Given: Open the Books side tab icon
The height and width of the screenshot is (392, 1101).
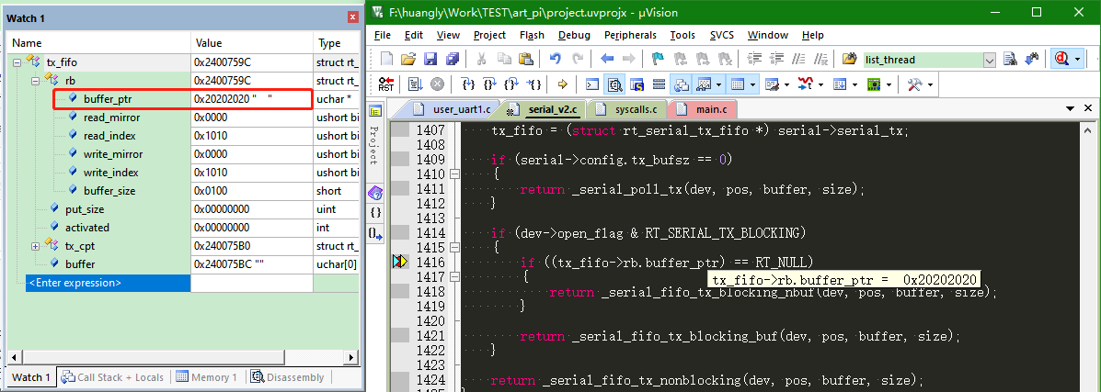Looking at the screenshot, I should pos(375,192).
